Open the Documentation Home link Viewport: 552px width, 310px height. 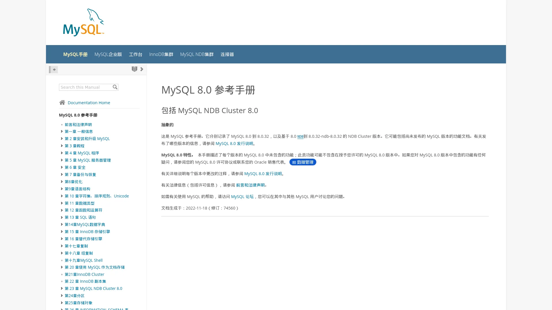[89, 103]
